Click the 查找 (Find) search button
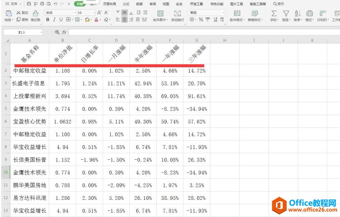The width and height of the screenshot is (340, 217). [279, 4]
